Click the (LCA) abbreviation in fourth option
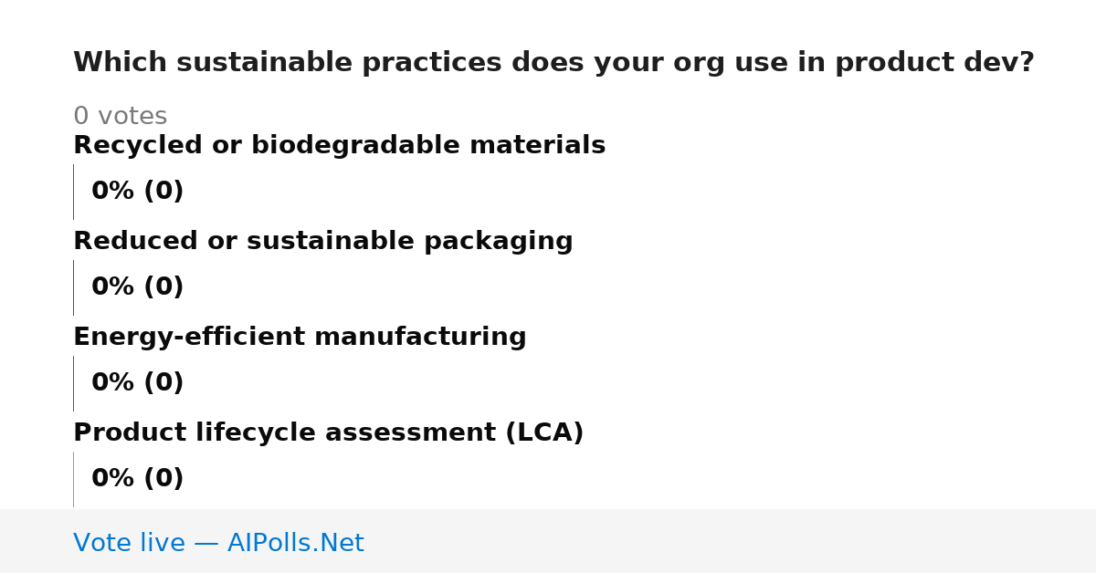1096x573 pixels. coord(544,432)
